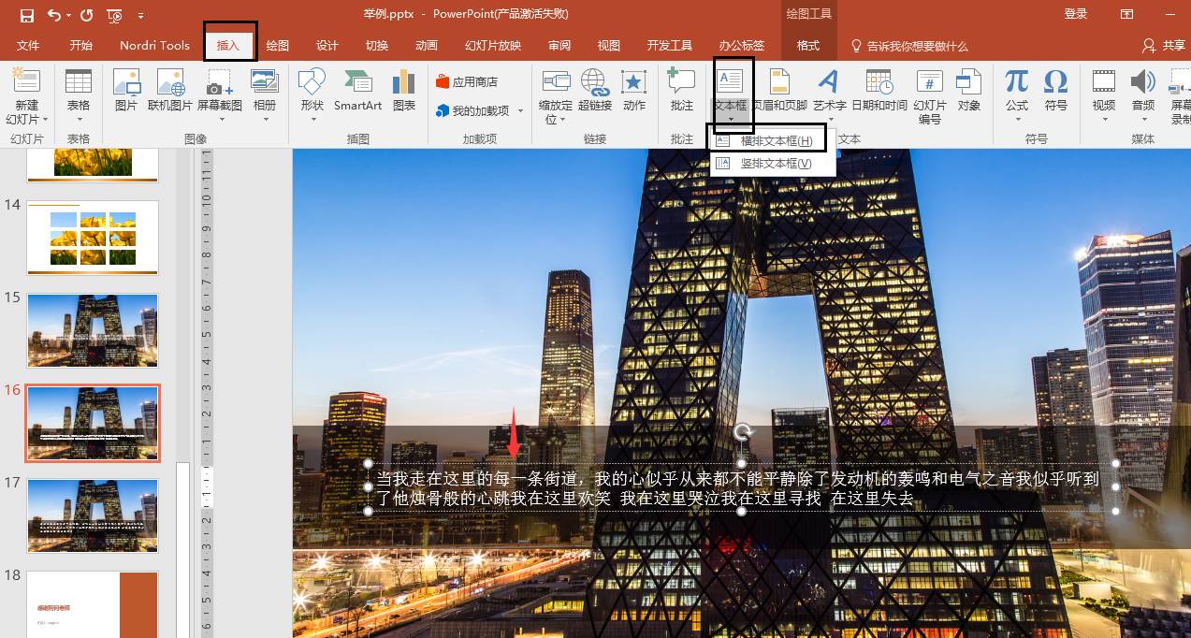Screen dimensions: 1191x638
Task: Switch to the 开始 Home tab
Action: [x=80, y=46]
